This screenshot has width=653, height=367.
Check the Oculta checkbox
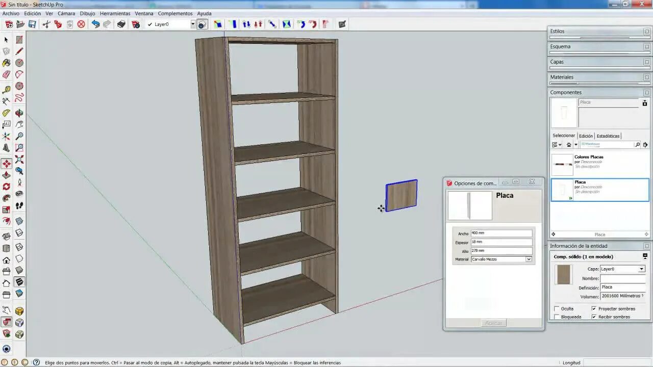pyautogui.click(x=557, y=309)
